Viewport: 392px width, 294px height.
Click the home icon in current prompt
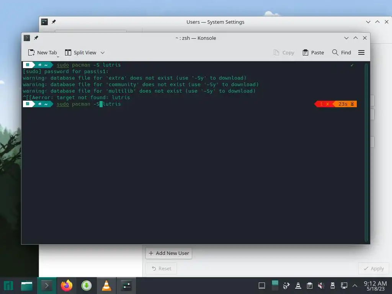39,104
